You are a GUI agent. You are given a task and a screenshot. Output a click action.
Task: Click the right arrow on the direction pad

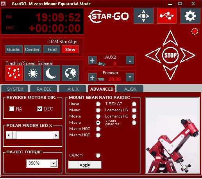coord(188,55)
